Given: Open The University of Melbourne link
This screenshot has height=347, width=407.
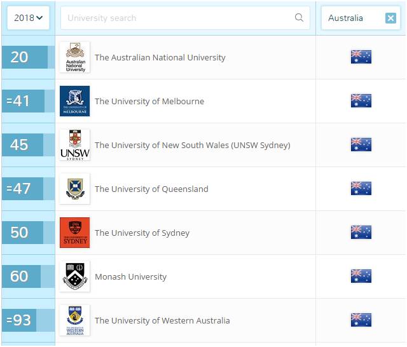Looking at the screenshot, I should tap(149, 101).
